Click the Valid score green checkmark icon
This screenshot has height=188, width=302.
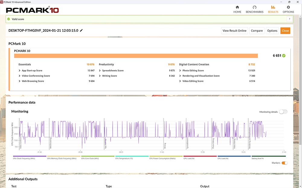coord(8,19)
